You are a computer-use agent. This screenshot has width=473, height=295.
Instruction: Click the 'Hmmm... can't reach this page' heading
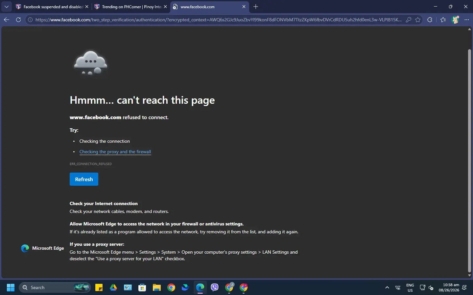[142, 100]
